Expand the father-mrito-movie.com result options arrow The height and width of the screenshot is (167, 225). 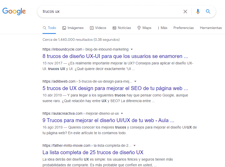click(x=135, y=145)
